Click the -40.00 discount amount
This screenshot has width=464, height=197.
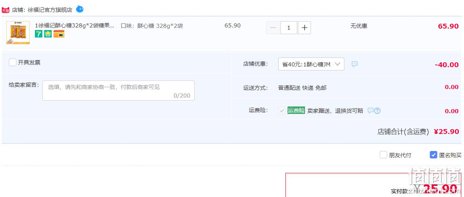(x=447, y=65)
